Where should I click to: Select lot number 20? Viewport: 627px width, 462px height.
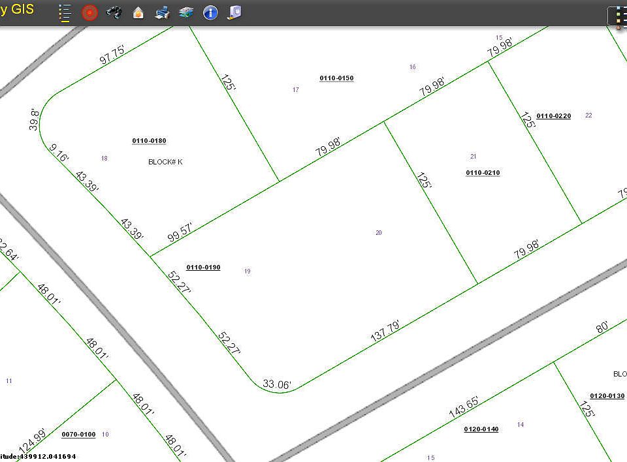pyautogui.click(x=379, y=232)
